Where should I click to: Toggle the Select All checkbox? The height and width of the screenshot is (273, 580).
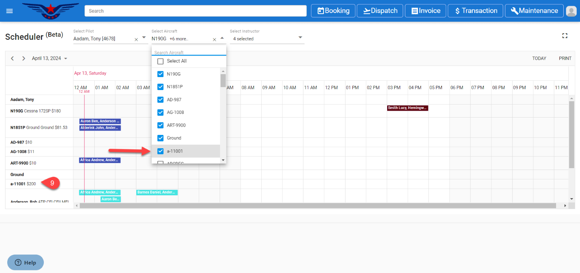coord(161,61)
